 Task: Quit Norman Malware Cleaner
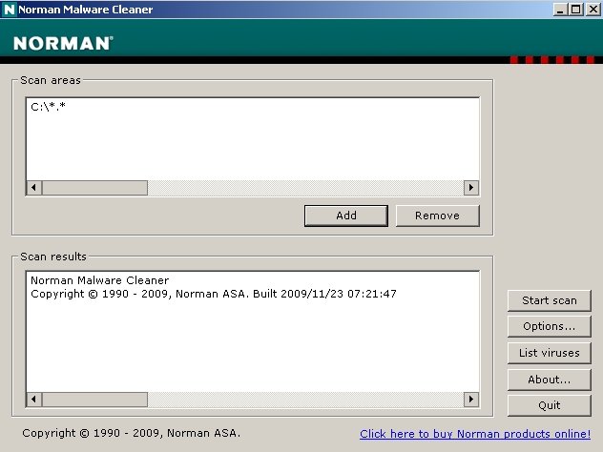(550, 405)
